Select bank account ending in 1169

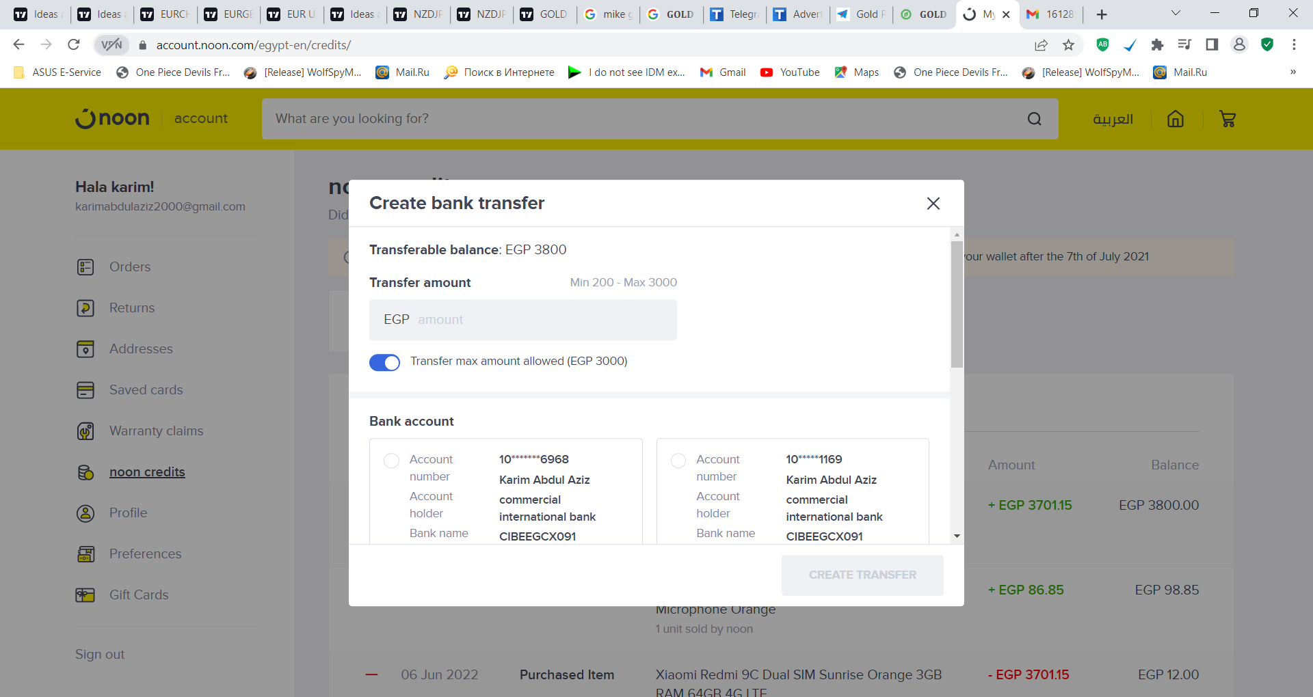(x=678, y=461)
